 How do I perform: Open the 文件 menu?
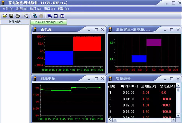tap(8, 9)
